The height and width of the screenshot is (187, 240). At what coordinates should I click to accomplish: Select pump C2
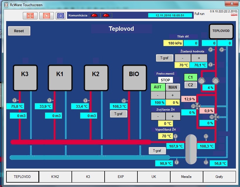(x=190, y=85)
